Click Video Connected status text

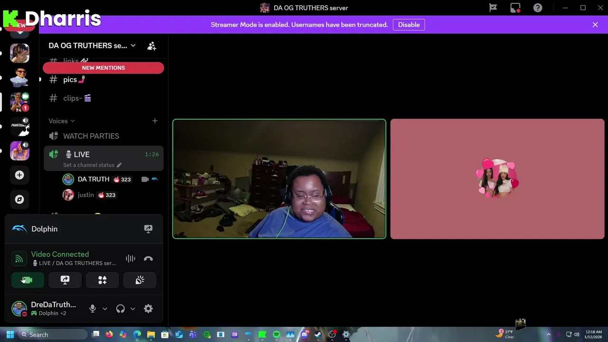click(x=60, y=254)
